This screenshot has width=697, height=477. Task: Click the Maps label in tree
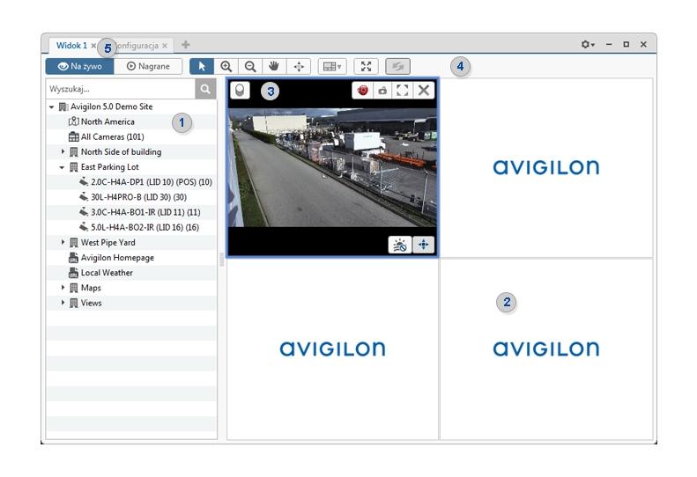tap(91, 288)
